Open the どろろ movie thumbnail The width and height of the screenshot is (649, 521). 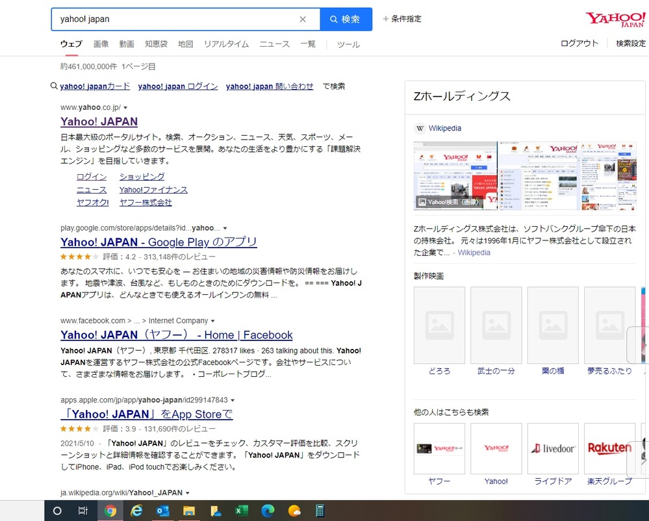coord(439,325)
